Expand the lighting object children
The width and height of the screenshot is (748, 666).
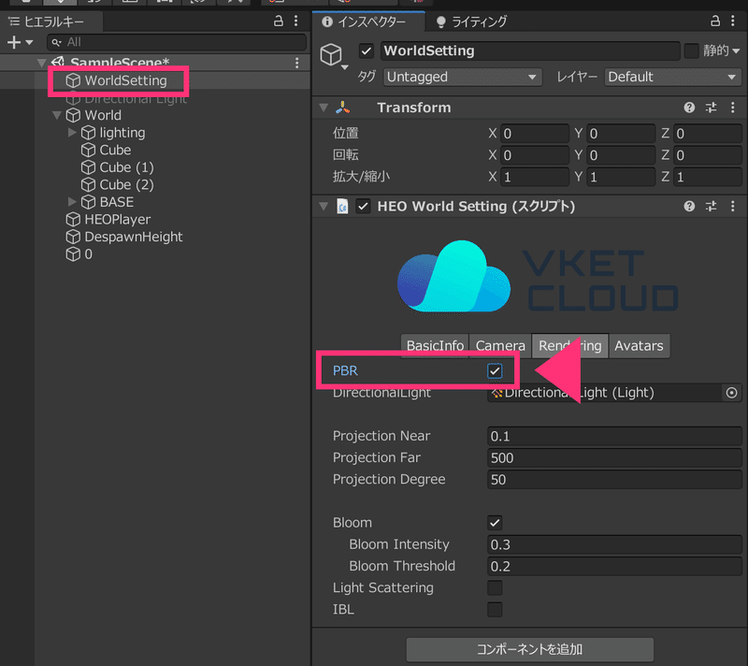coord(72,132)
